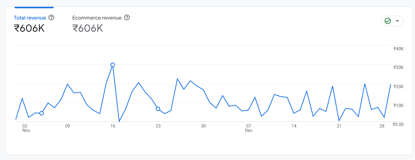Click the circle marker at the Nov 16 peak

pos(112,65)
